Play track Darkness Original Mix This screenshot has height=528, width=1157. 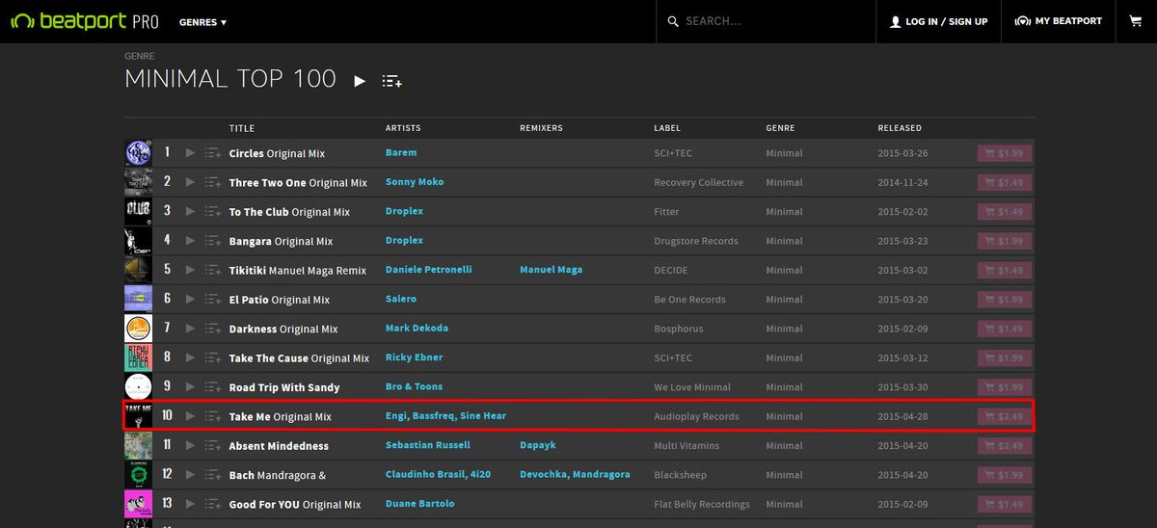pos(190,329)
